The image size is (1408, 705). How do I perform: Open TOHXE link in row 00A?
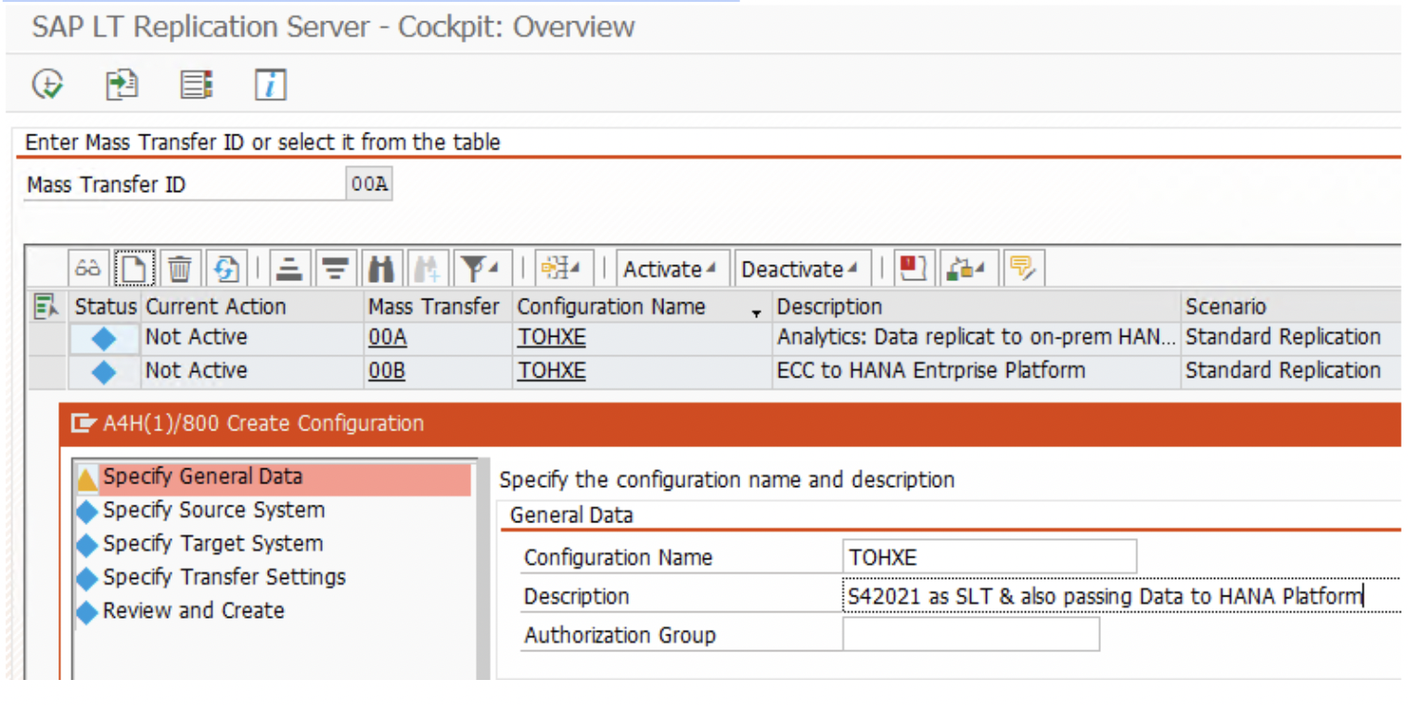click(x=551, y=338)
